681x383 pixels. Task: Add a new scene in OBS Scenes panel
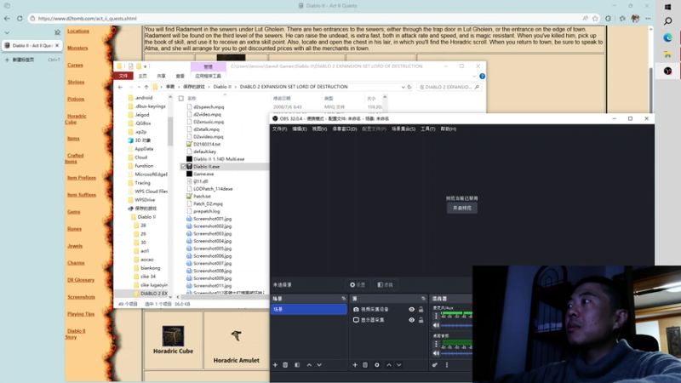coord(275,365)
